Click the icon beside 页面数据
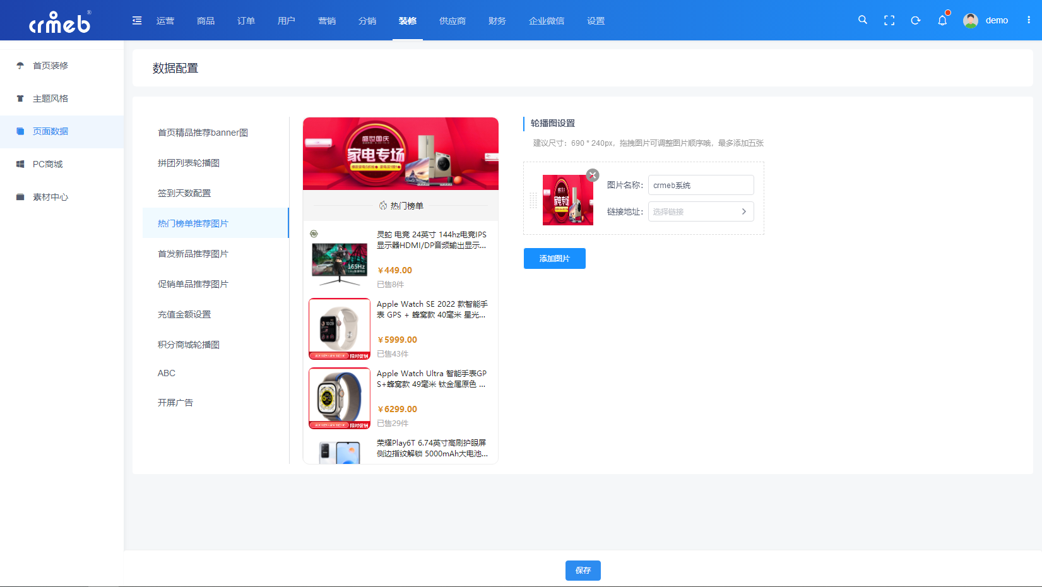This screenshot has width=1042, height=587. tap(20, 131)
